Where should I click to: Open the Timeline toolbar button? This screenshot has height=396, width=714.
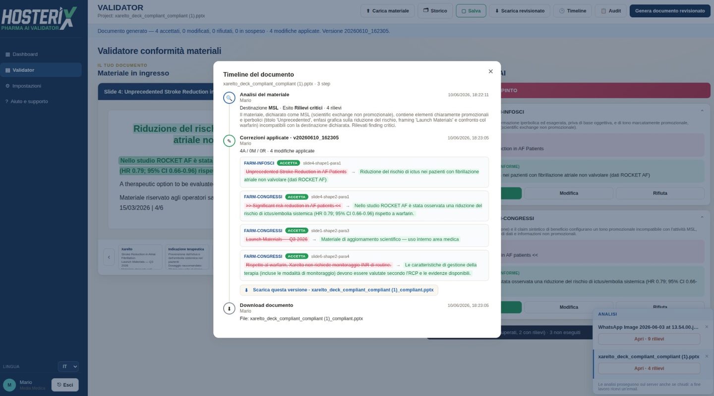click(x=572, y=11)
